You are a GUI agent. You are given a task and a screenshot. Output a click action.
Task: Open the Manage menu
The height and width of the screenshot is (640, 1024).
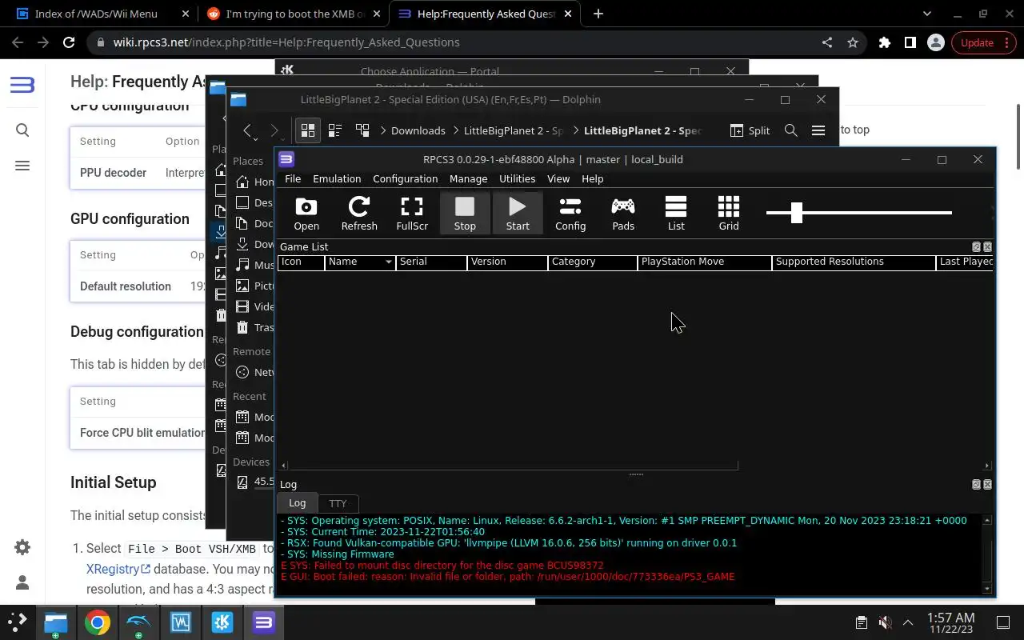tap(468, 178)
